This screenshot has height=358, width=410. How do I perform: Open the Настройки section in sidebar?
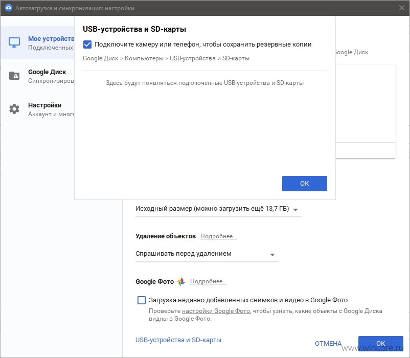pos(37,109)
